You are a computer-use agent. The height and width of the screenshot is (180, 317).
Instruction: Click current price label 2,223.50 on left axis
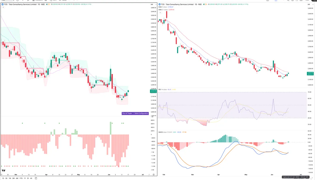(153, 91)
